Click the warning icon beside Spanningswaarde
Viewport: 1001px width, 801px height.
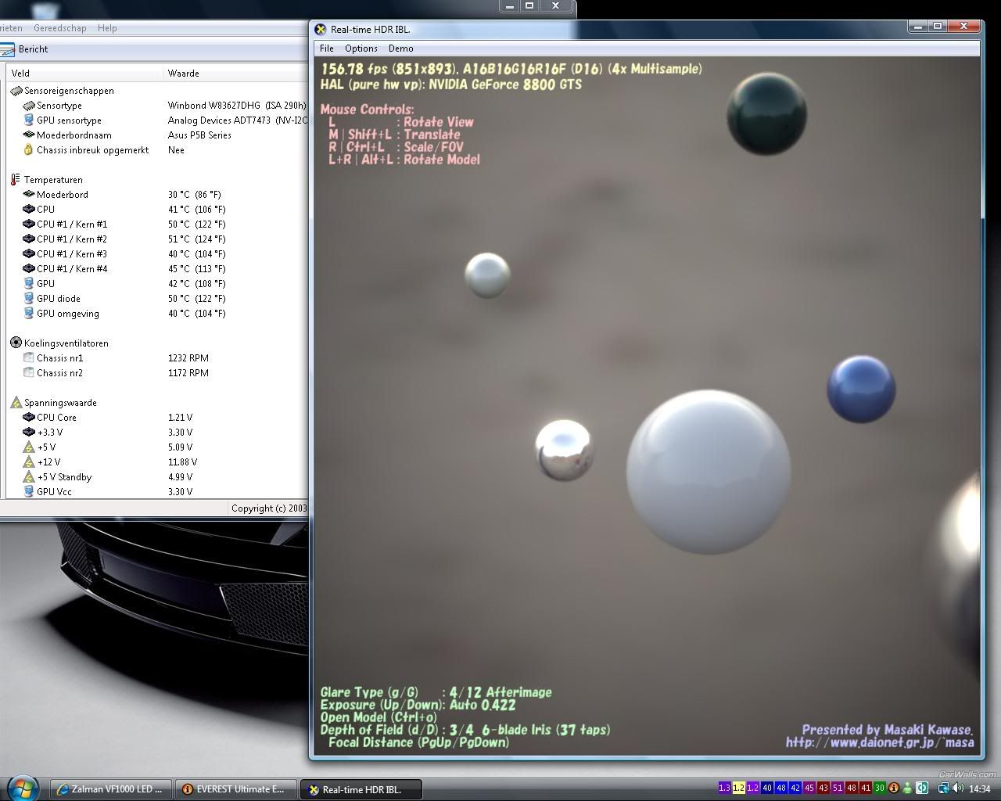pyautogui.click(x=16, y=403)
